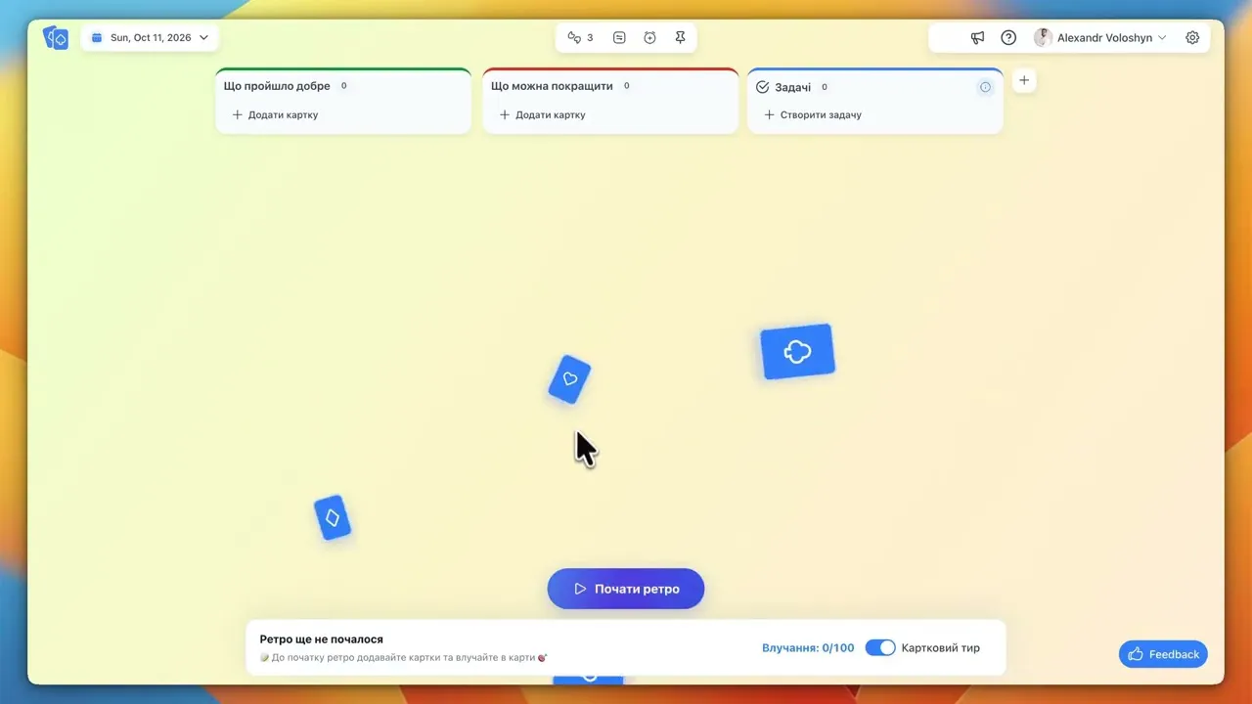Click the pin icon in the top toolbar
1252x704 pixels.
680,38
